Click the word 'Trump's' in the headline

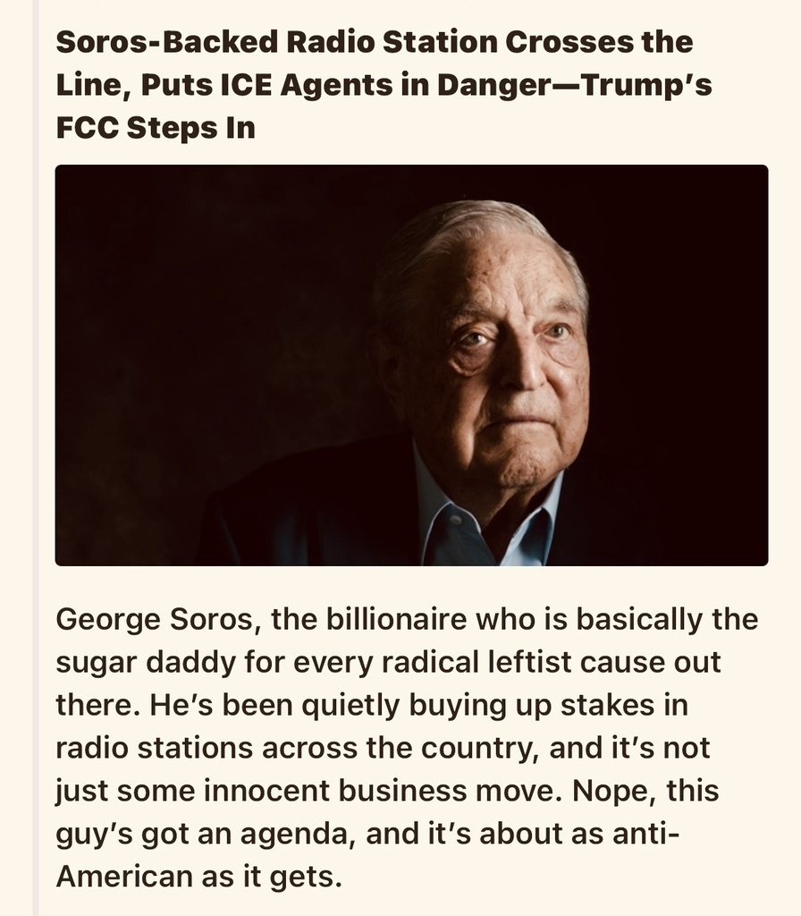pos(647,85)
